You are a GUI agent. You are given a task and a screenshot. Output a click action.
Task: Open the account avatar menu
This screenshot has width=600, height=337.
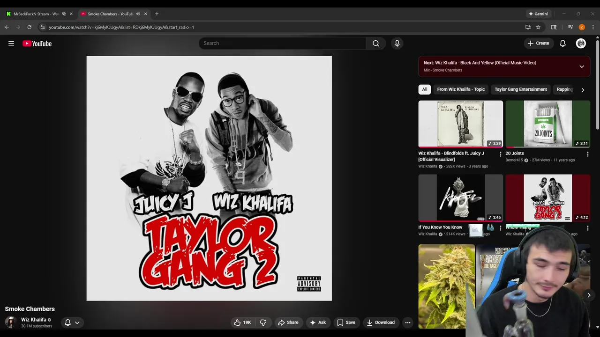[581, 43]
